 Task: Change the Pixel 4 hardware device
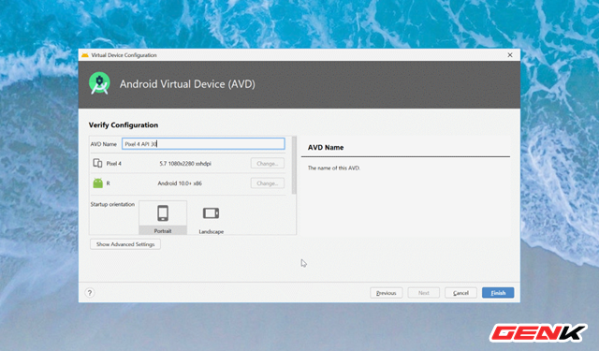coord(268,164)
